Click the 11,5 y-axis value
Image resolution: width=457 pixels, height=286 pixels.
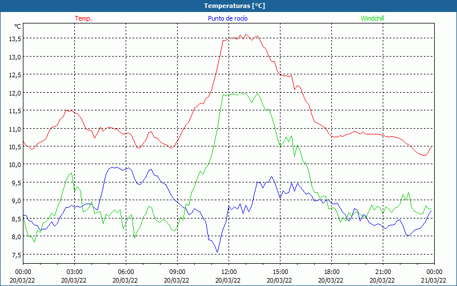pyautogui.click(x=15, y=112)
